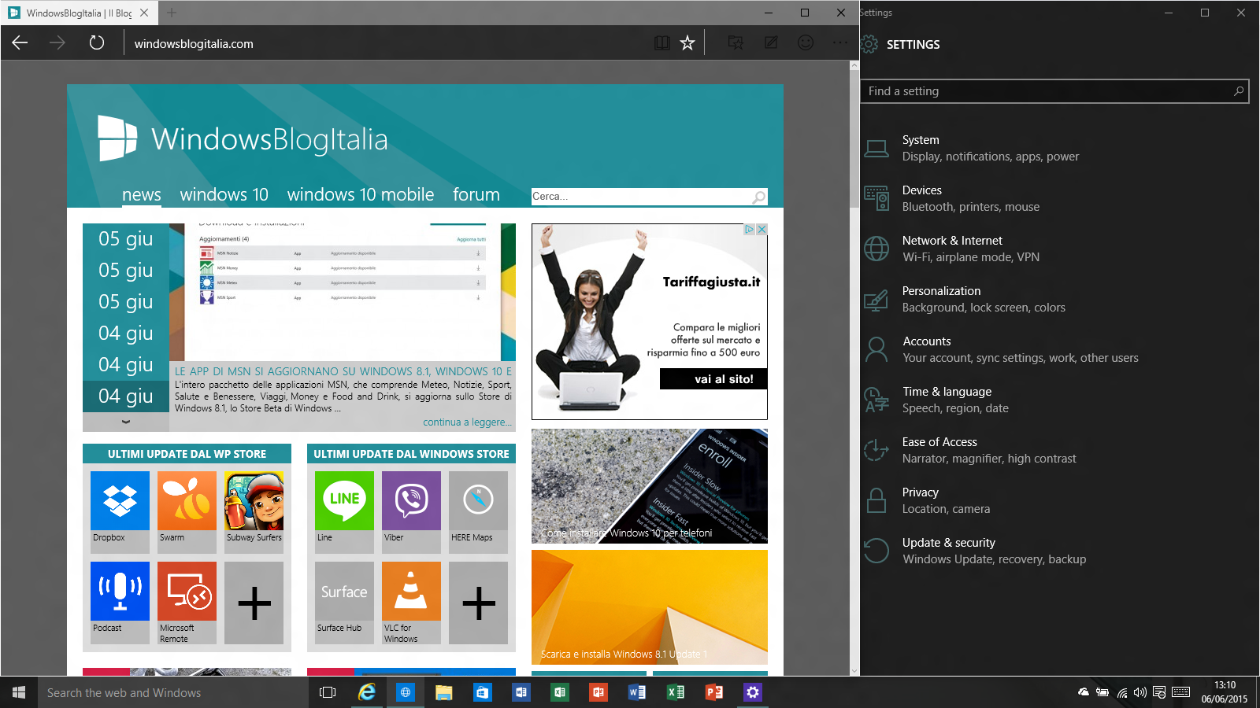
Task: Open Windows 8.1 Update 1 thumbnail
Action: click(650, 607)
